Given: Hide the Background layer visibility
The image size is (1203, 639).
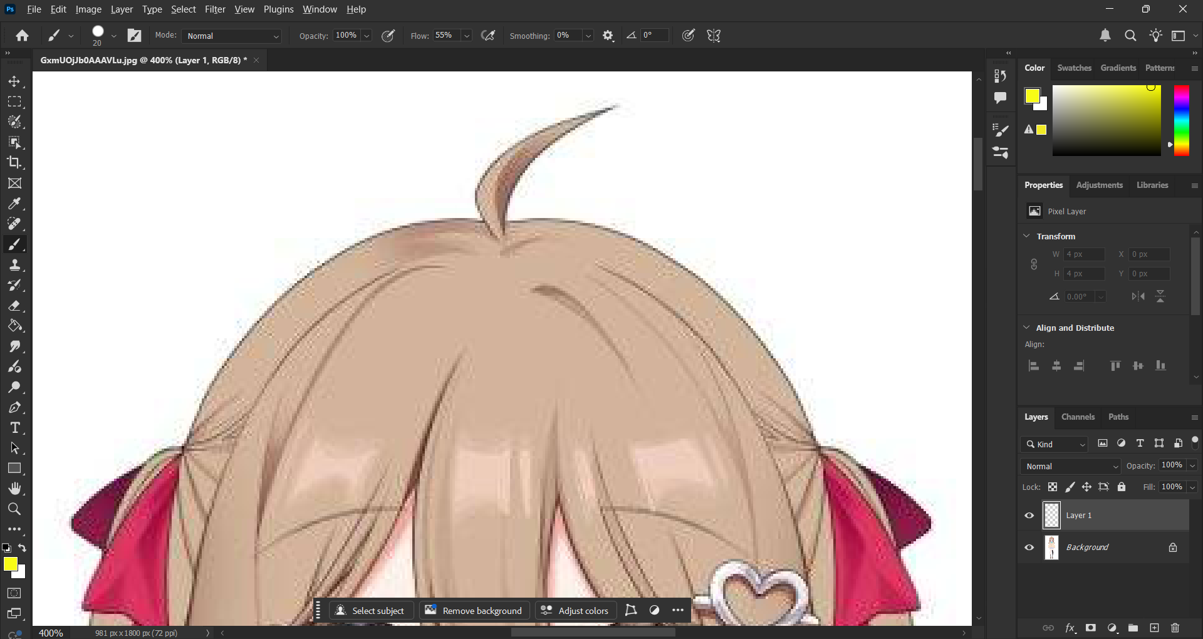Looking at the screenshot, I should point(1029,548).
